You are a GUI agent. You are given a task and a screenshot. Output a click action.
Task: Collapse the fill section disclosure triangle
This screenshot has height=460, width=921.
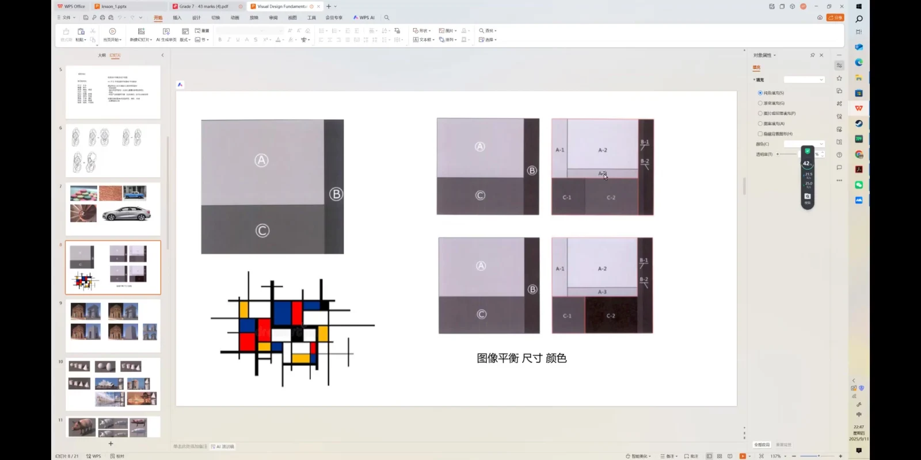click(x=754, y=80)
